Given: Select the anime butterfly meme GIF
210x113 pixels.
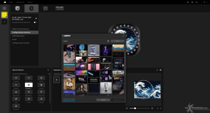Looking at the screenshot, I should pyautogui.click(x=69, y=57).
